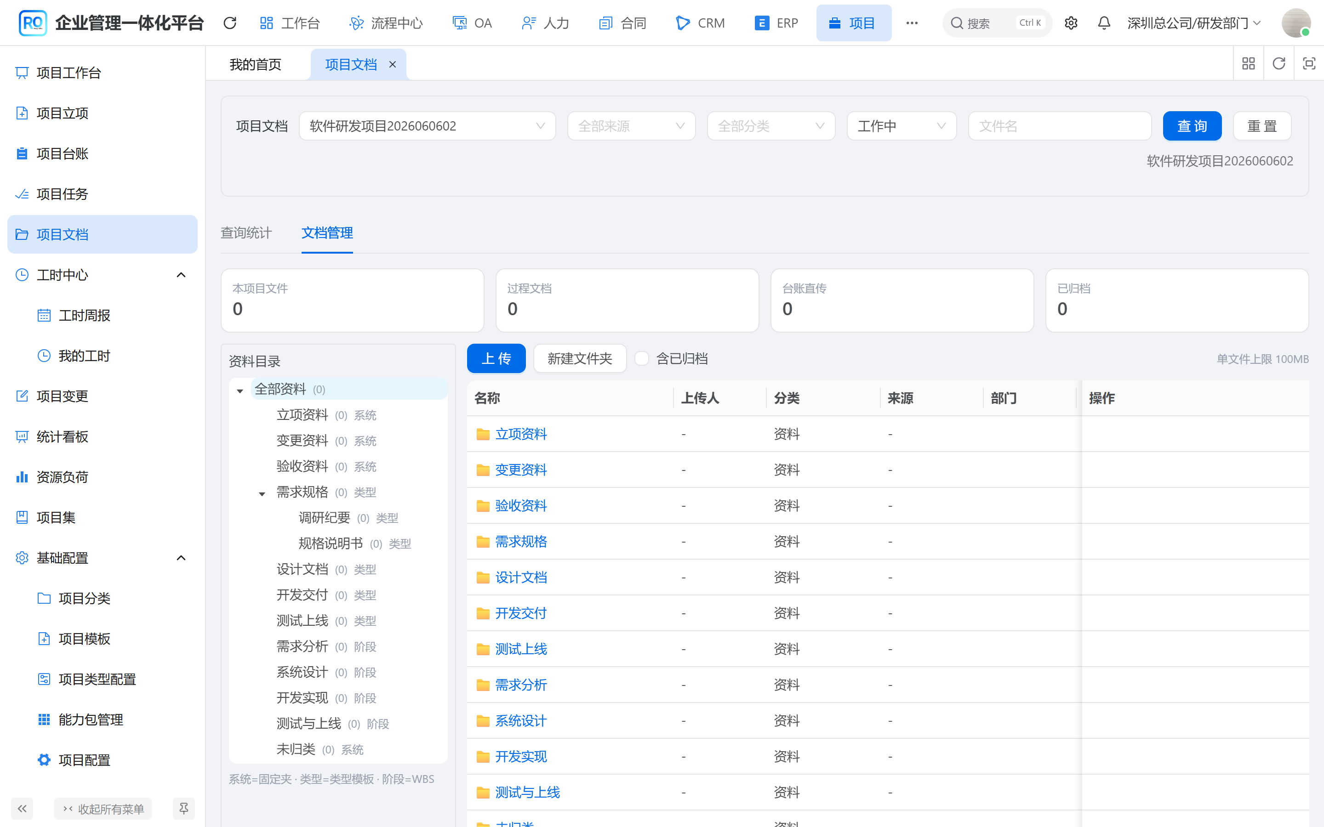Switch to 人力 module
Screen dimensions: 1324x827
tap(546, 23)
